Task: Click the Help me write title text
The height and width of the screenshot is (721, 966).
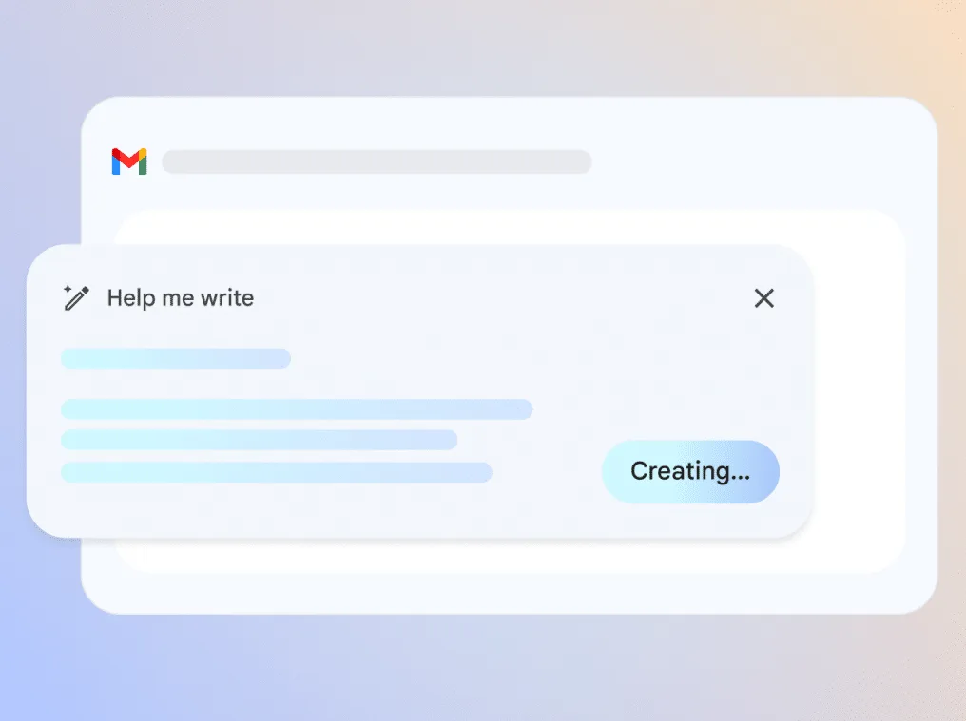Action: click(181, 298)
